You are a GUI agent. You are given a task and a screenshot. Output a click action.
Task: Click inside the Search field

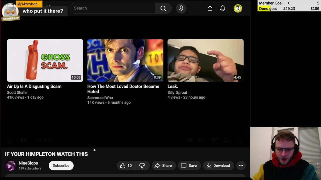coord(112,8)
